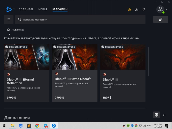The image size is (172, 129).
Task: Expand the Battle.net logo dropdown arrow
Action: tap(14, 9)
